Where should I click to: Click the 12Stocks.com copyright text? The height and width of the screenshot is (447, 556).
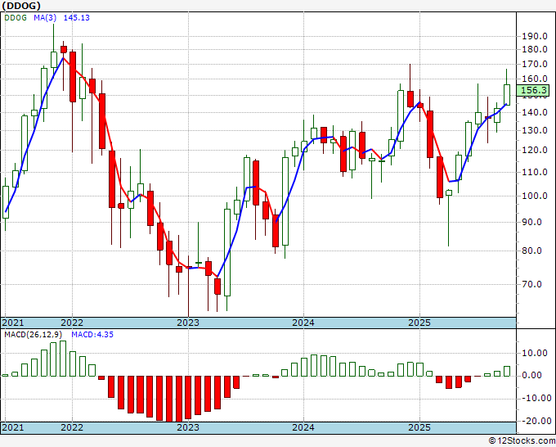point(522,440)
